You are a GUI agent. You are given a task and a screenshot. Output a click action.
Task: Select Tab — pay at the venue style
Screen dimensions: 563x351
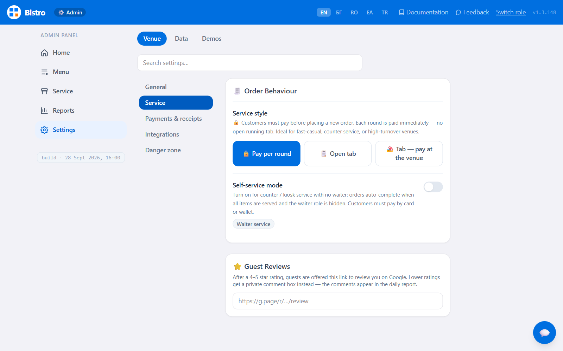coord(409,154)
